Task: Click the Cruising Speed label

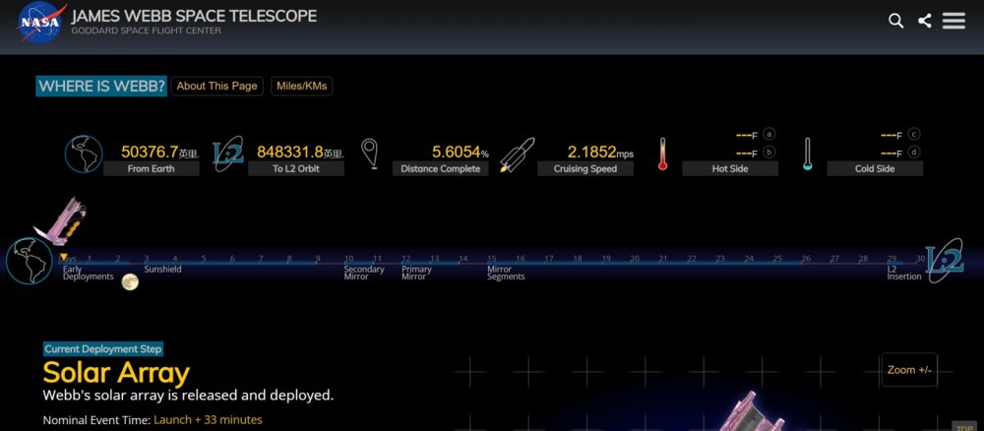Action: click(585, 169)
